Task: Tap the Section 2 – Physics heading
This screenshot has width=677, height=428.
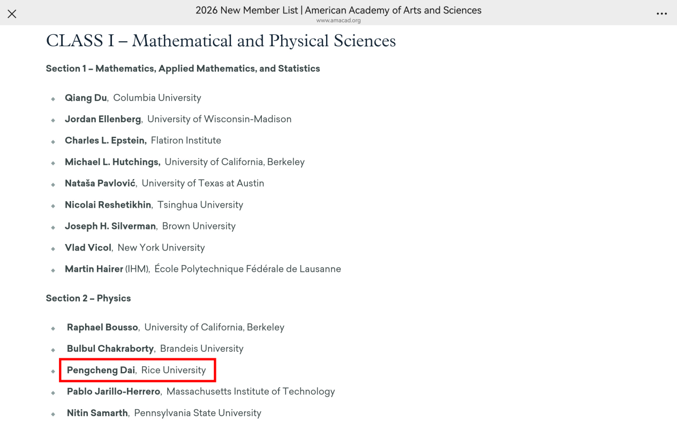Action: point(88,298)
